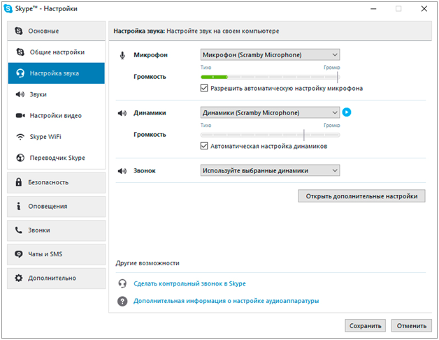Viewport: 439px width, 340px height.
Task: Click the question mark help icon
Action: click(122, 301)
